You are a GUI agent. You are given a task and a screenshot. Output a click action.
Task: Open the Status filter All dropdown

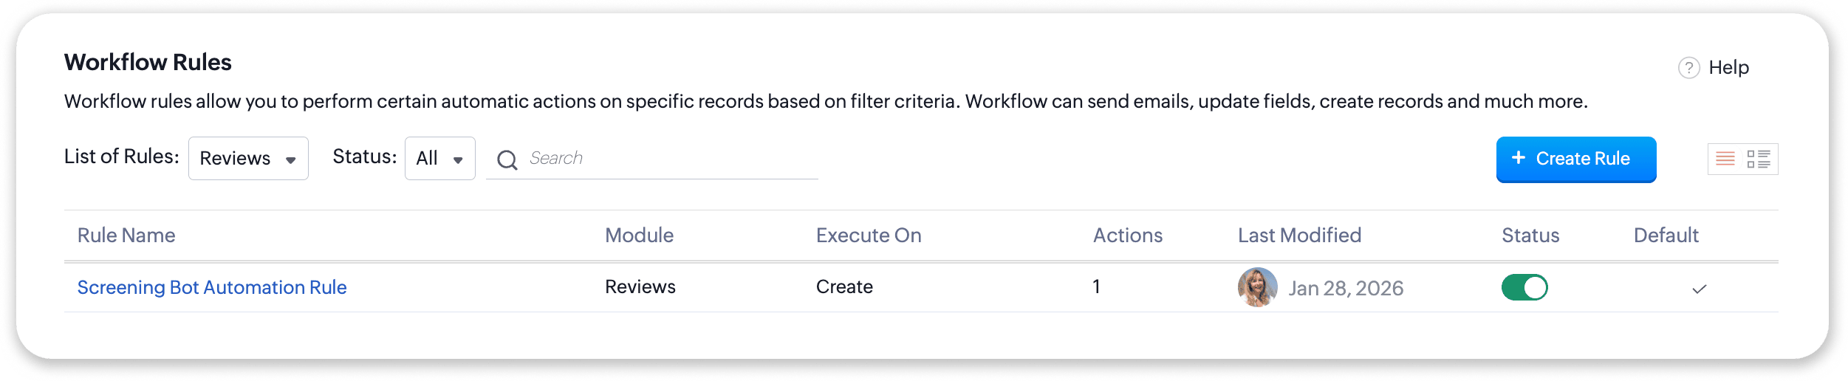(x=439, y=158)
